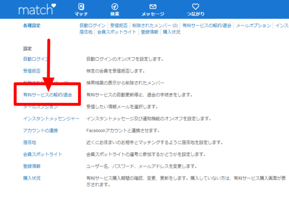Open インスタントメッセンジャー settings link
This screenshot has width=289, height=200.
51,118
